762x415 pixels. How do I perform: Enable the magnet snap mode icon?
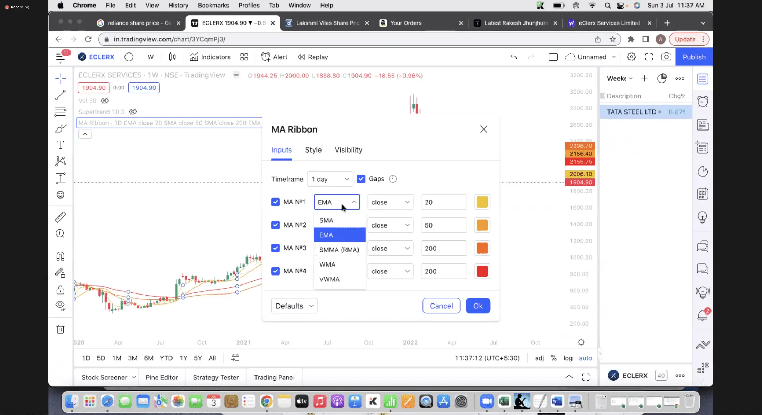pos(61,256)
